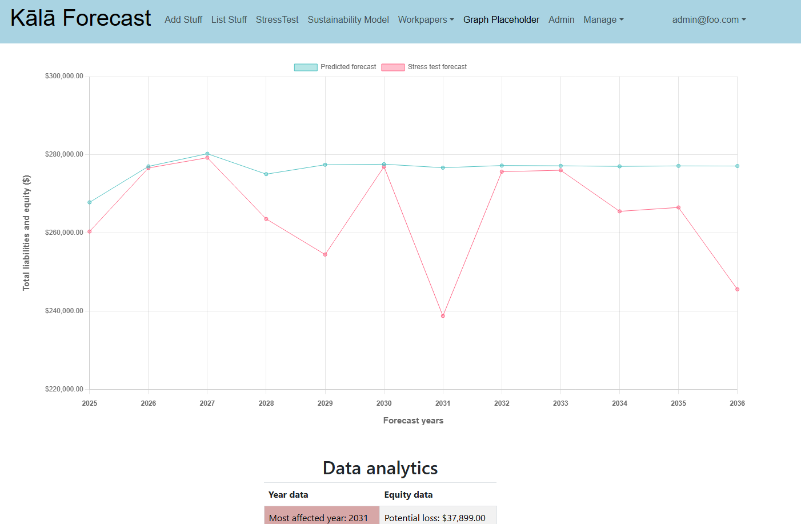Image resolution: width=801 pixels, height=524 pixels.
Task: Select the Graph Placeholder nav item
Action: click(501, 19)
